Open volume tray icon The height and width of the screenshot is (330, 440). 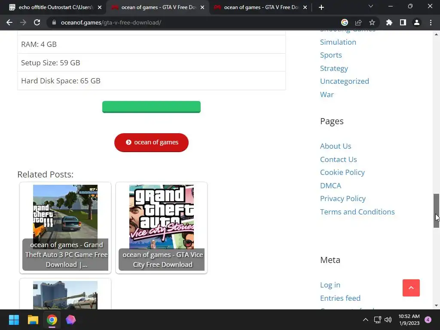(388, 320)
